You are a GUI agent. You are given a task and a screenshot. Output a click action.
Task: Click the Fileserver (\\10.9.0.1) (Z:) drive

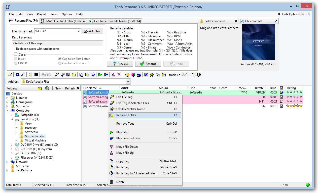point(37,158)
